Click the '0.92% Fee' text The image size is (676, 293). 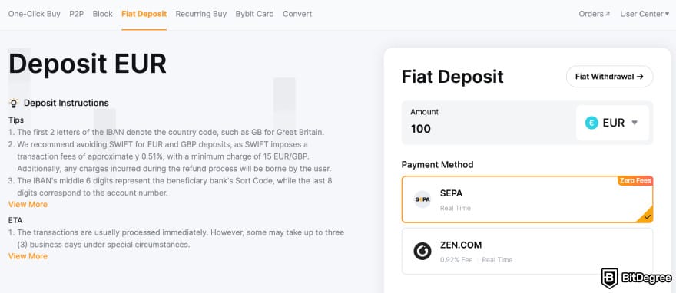456,260
